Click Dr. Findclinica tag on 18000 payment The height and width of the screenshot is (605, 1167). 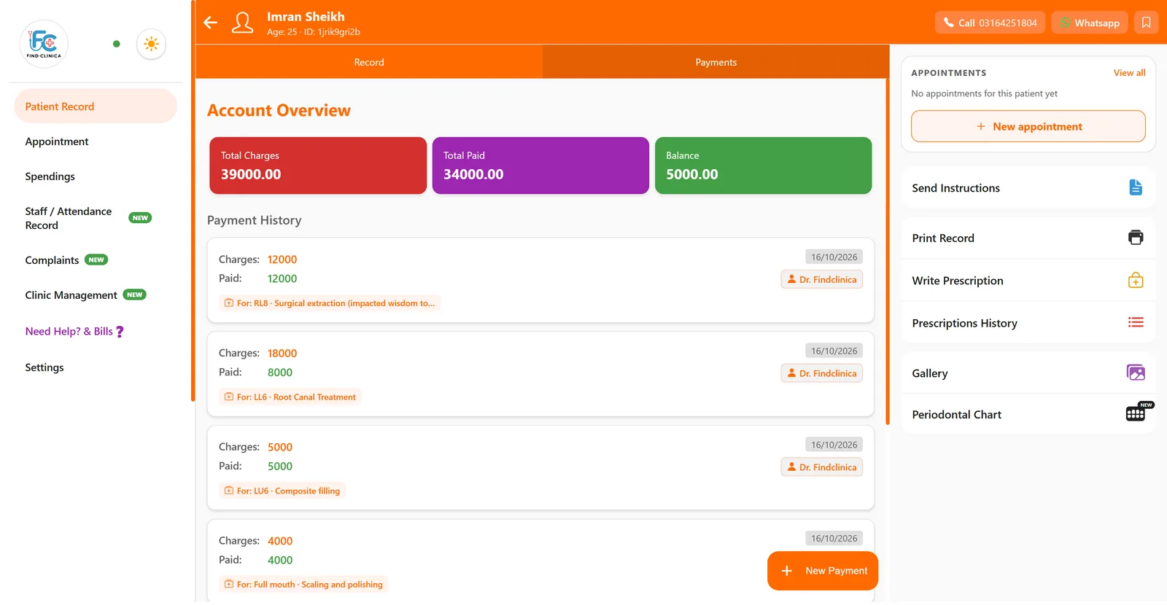tap(822, 373)
